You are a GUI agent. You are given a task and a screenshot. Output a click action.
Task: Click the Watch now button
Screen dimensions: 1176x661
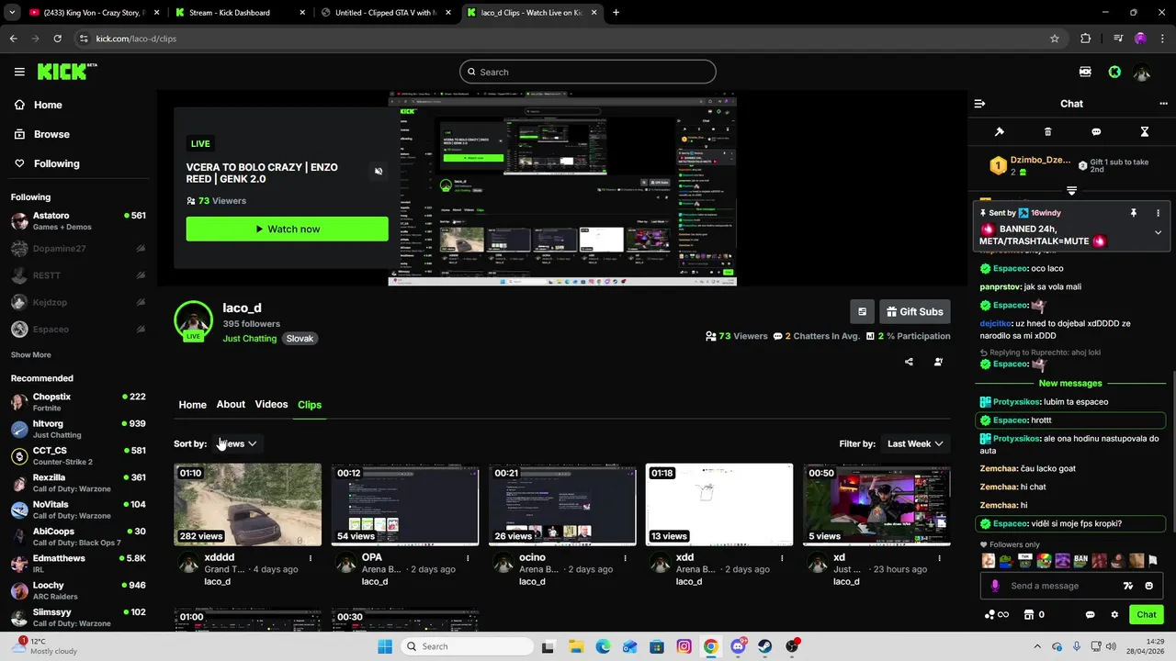(287, 230)
